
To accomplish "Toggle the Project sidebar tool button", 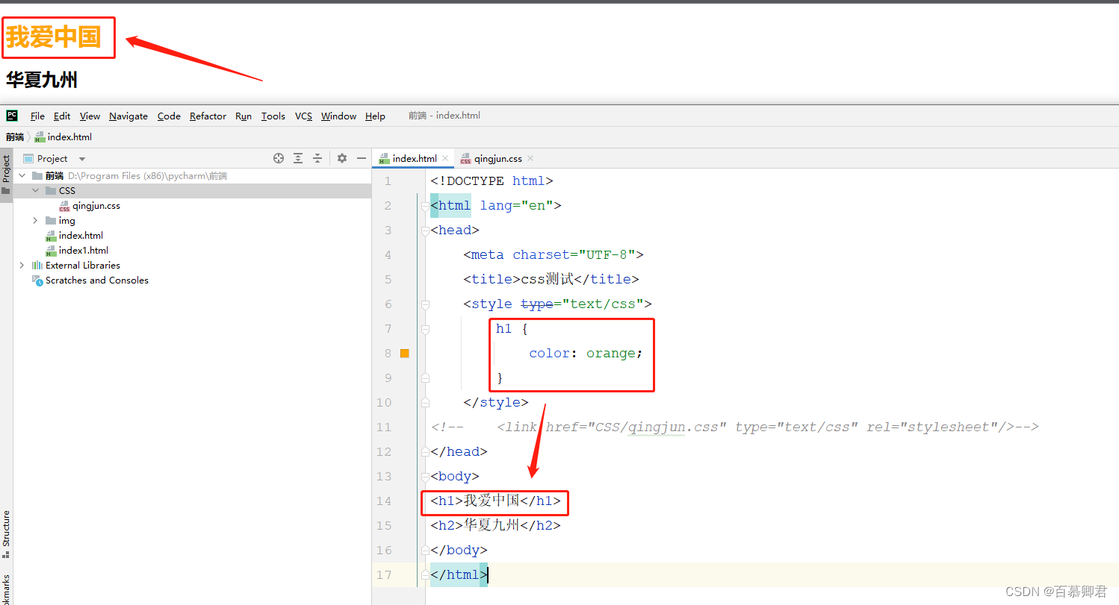I will pyautogui.click(x=6, y=175).
